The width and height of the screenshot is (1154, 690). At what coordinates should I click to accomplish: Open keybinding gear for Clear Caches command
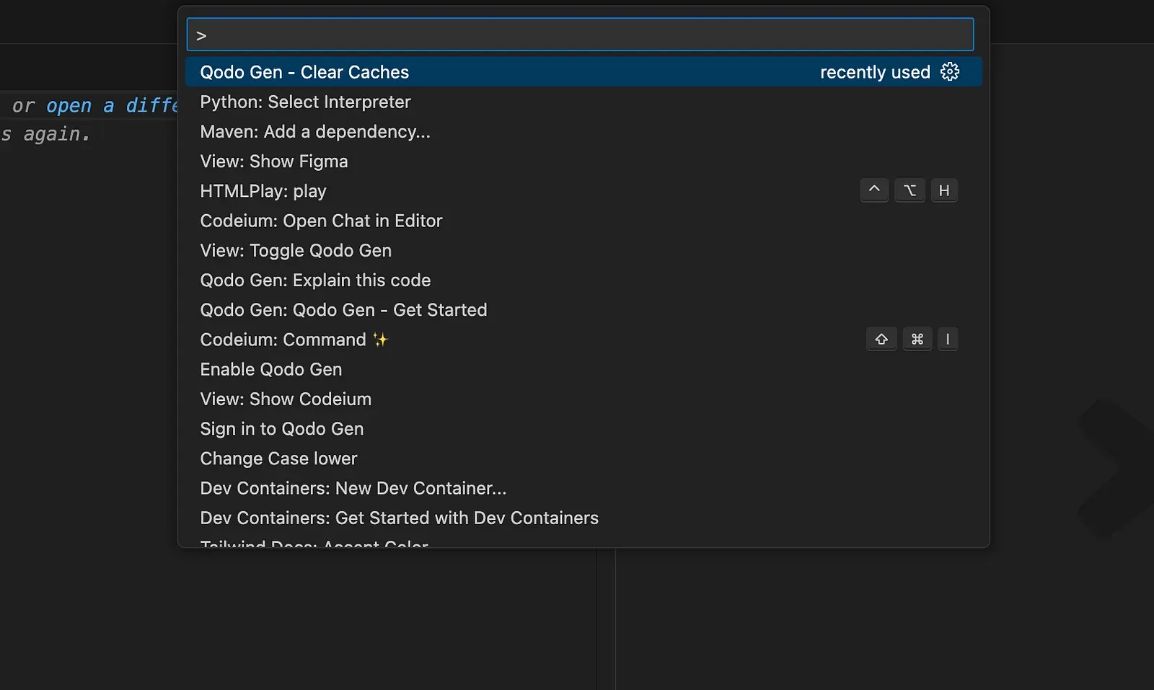(950, 72)
